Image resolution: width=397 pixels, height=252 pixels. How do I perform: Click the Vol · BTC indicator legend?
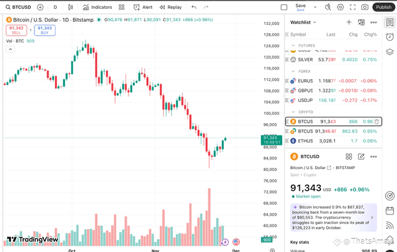pyautogui.click(x=20, y=41)
